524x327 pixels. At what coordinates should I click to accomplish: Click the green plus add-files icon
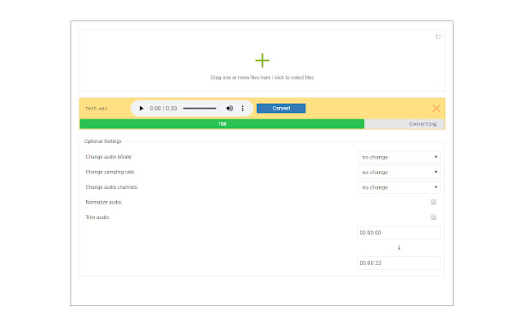pos(262,60)
